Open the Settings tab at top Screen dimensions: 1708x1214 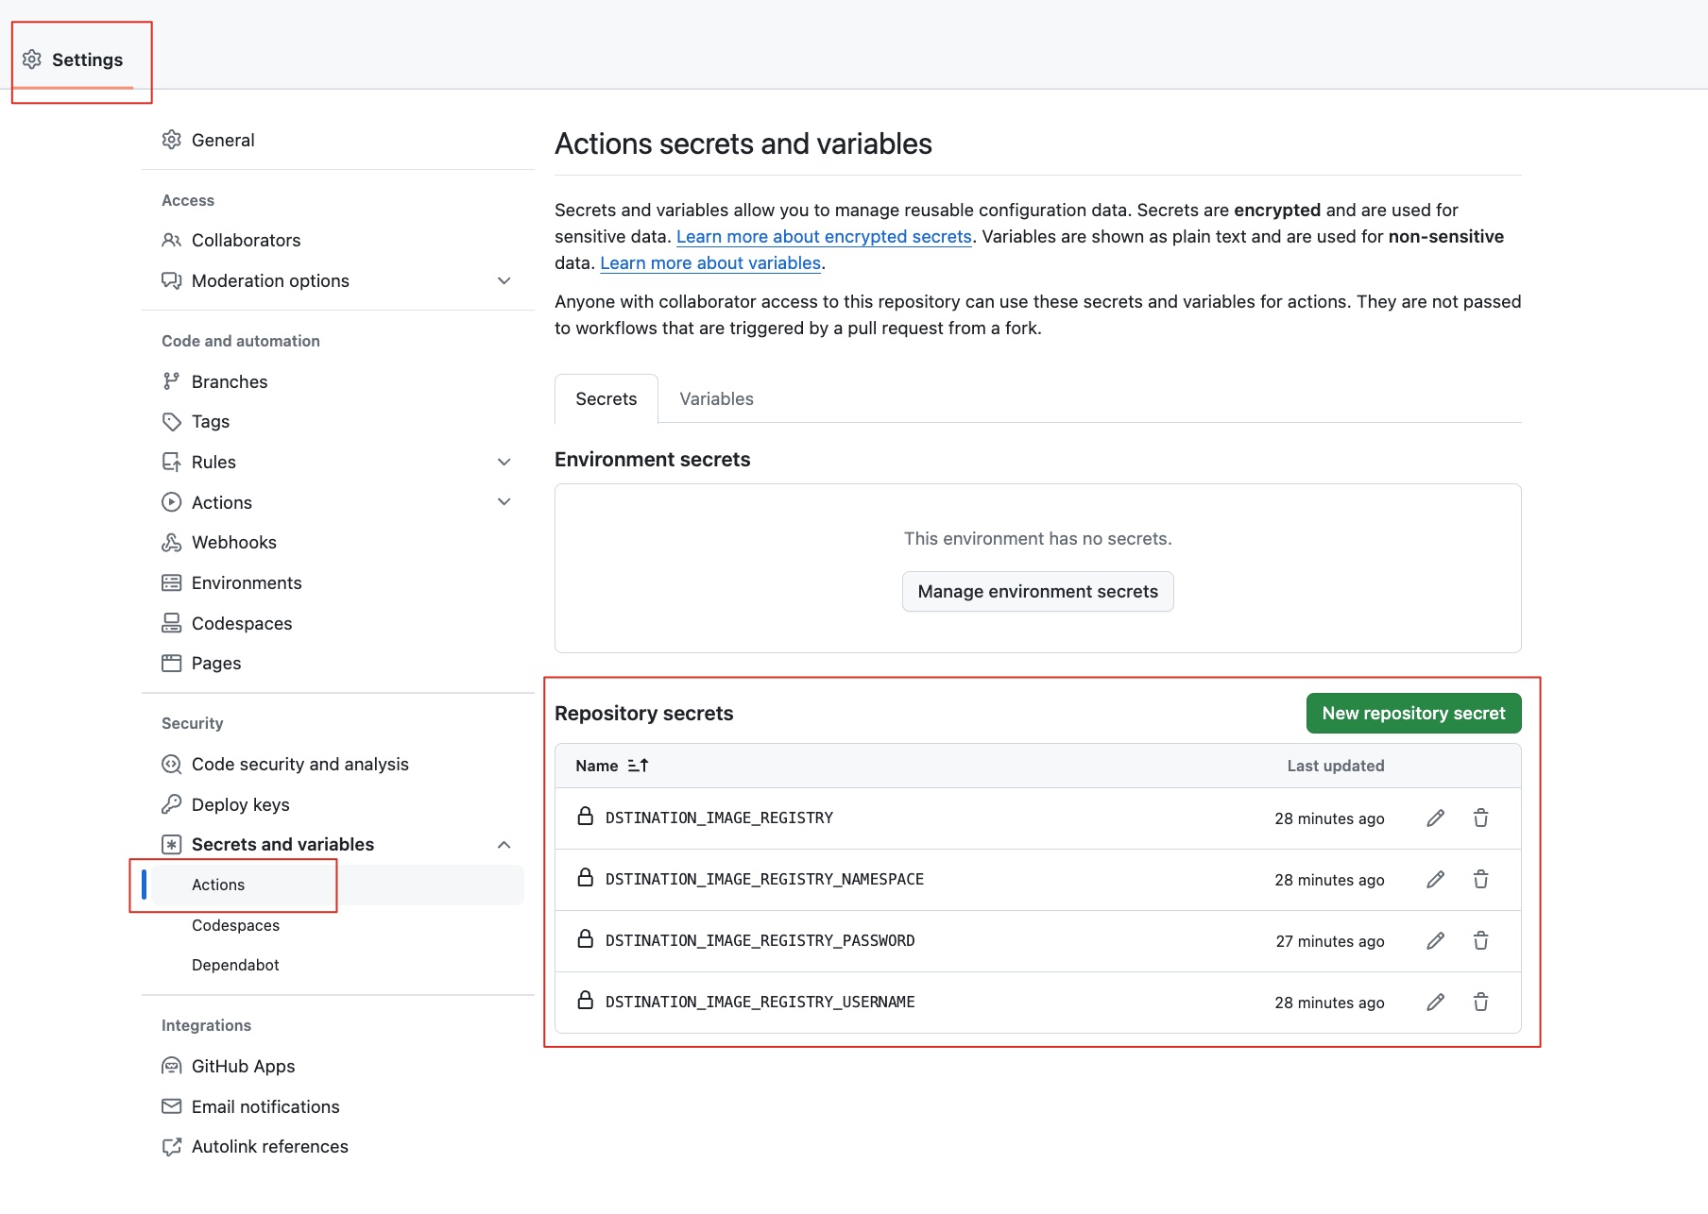pyautogui.click(x=74, y=60)
